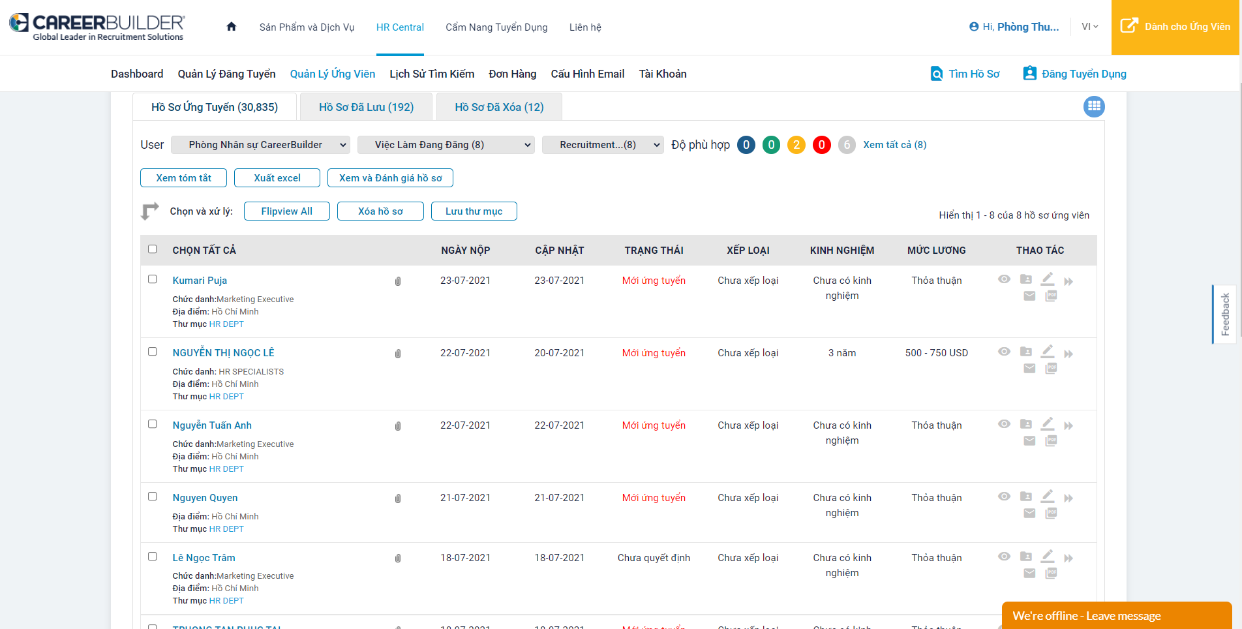Tick the checkbox for Lê Ngọc Trâm

(153, 557)
